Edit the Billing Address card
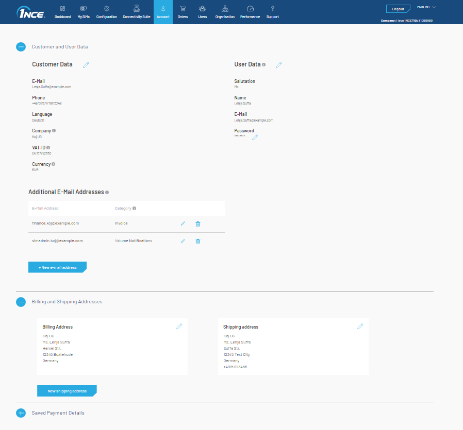 tap(179, 326)
